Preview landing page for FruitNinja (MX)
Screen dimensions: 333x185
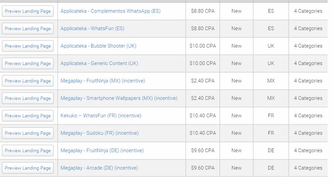[28, 81]
